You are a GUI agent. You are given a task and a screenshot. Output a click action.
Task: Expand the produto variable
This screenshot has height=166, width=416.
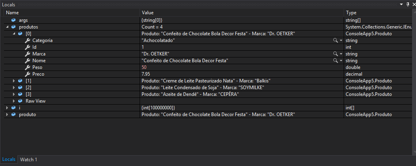pos(7,114)
